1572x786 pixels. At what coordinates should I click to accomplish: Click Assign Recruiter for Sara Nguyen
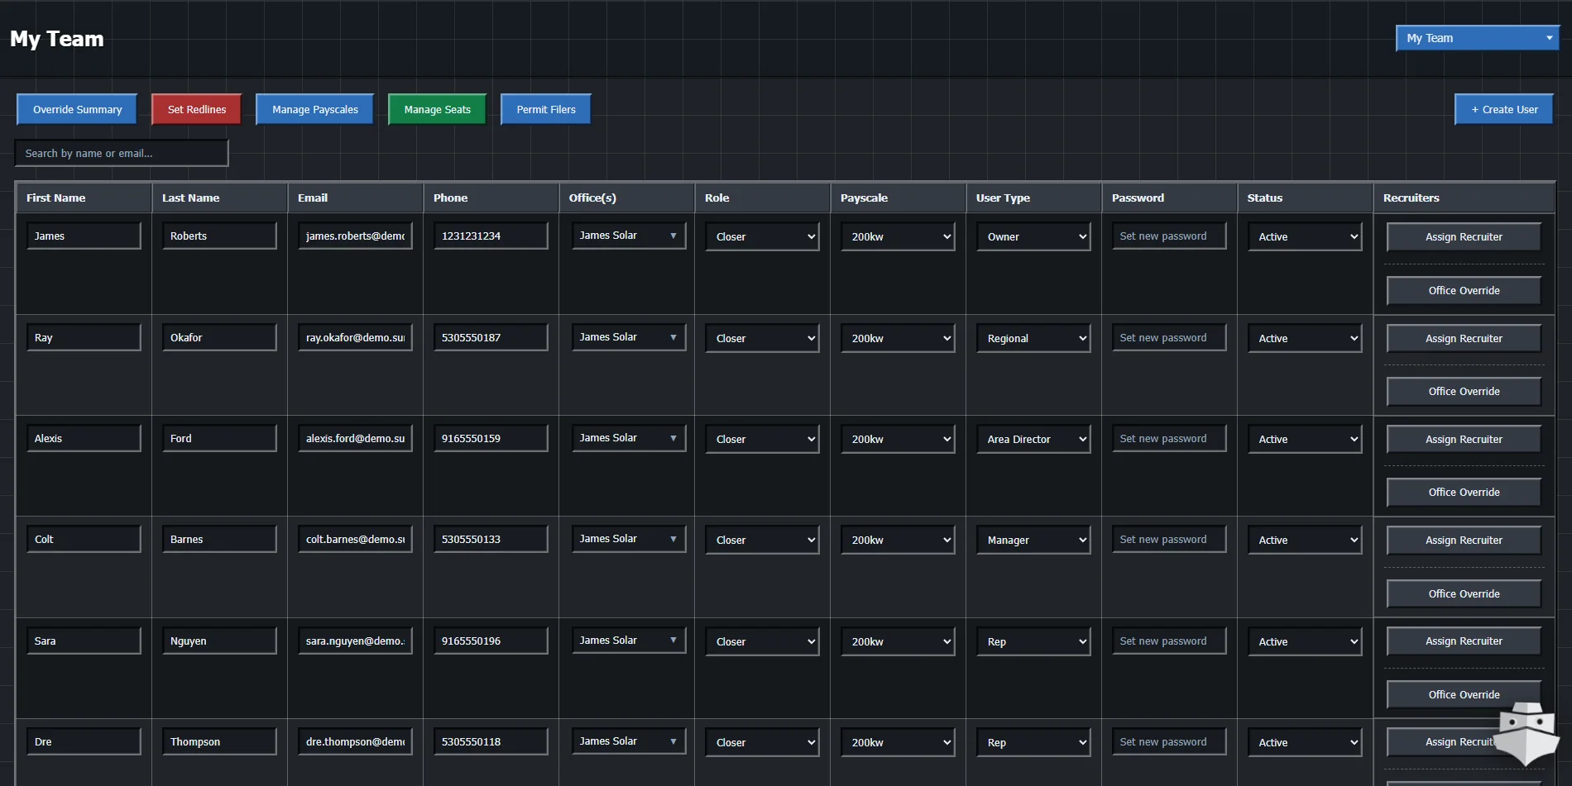(1464, 641)
